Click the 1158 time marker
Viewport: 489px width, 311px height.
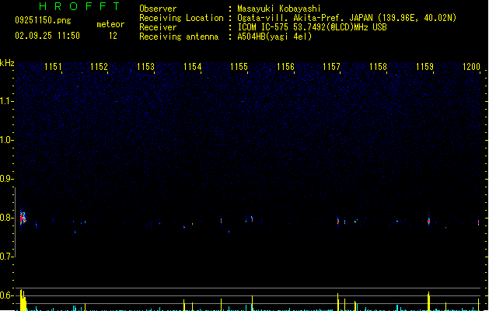(378, 66)
